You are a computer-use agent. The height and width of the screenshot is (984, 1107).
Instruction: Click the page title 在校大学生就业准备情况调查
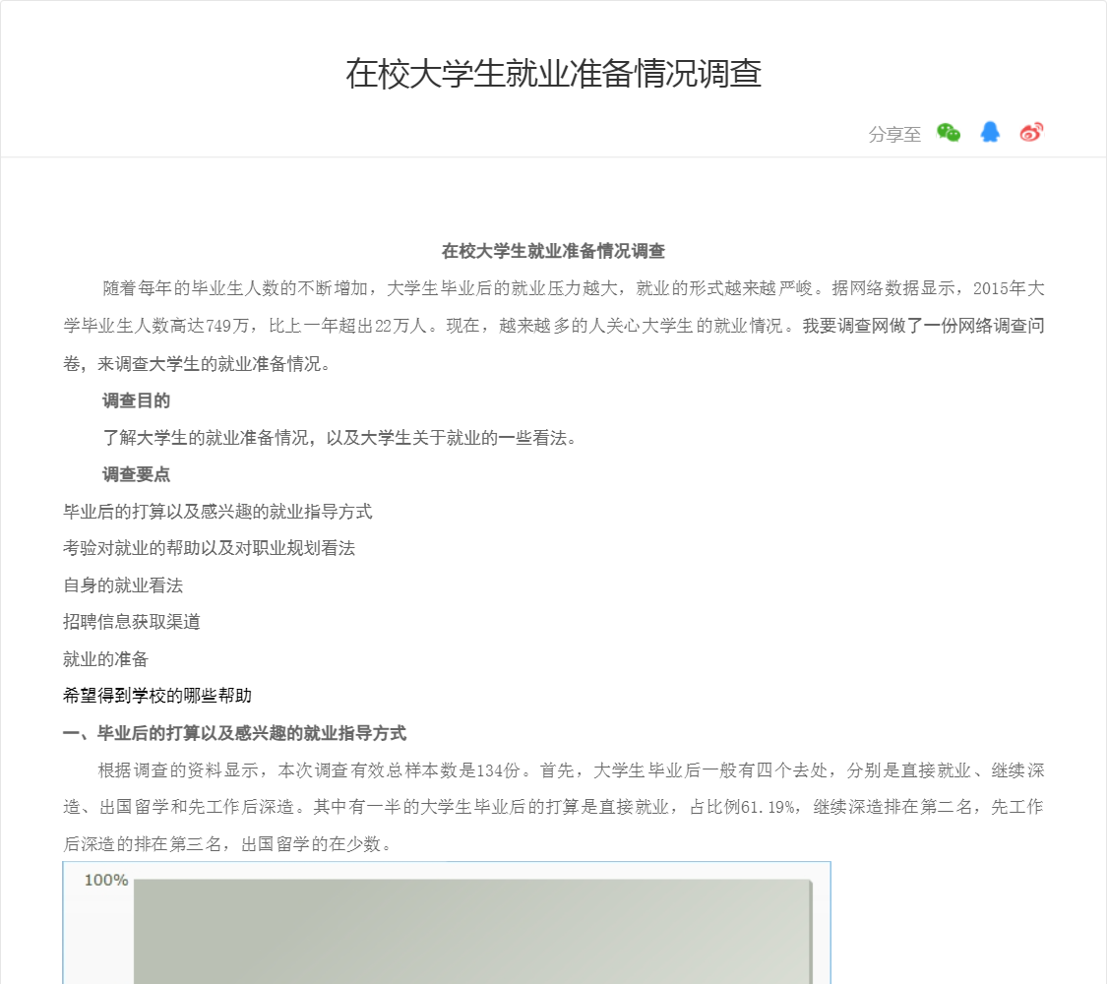point(553,74)
